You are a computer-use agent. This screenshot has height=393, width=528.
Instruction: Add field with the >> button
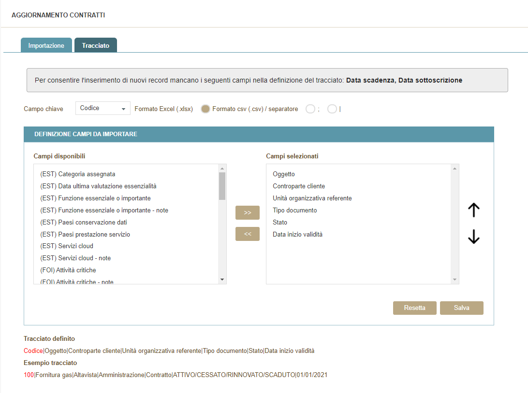coord(247,212)
